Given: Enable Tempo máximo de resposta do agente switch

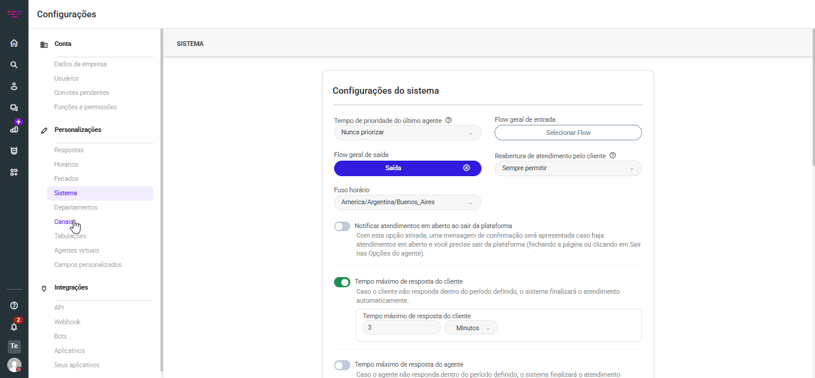Looking at the screenshot, I should (x=342, y=365).
